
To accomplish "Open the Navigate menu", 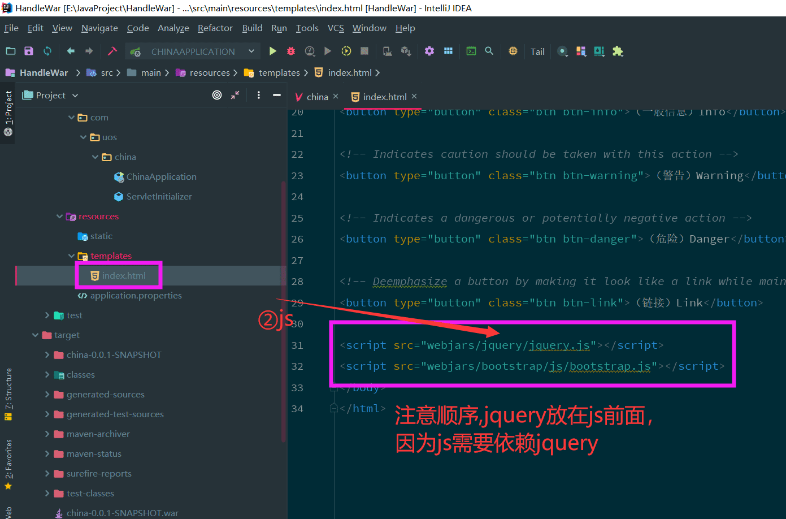I will pos(99,28).
